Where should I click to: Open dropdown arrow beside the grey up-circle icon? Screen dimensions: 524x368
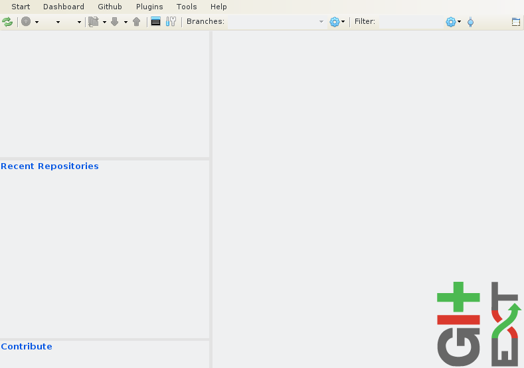point(37,22)
